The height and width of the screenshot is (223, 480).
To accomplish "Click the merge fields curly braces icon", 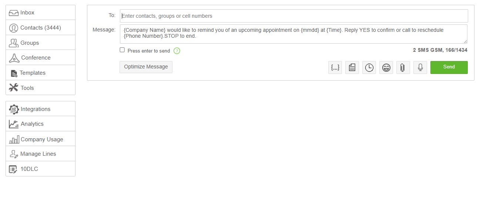I will point(335,68).
